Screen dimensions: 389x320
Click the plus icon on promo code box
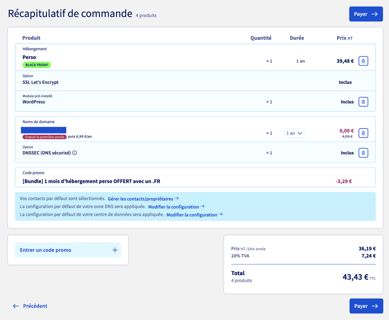pos(115,250)
